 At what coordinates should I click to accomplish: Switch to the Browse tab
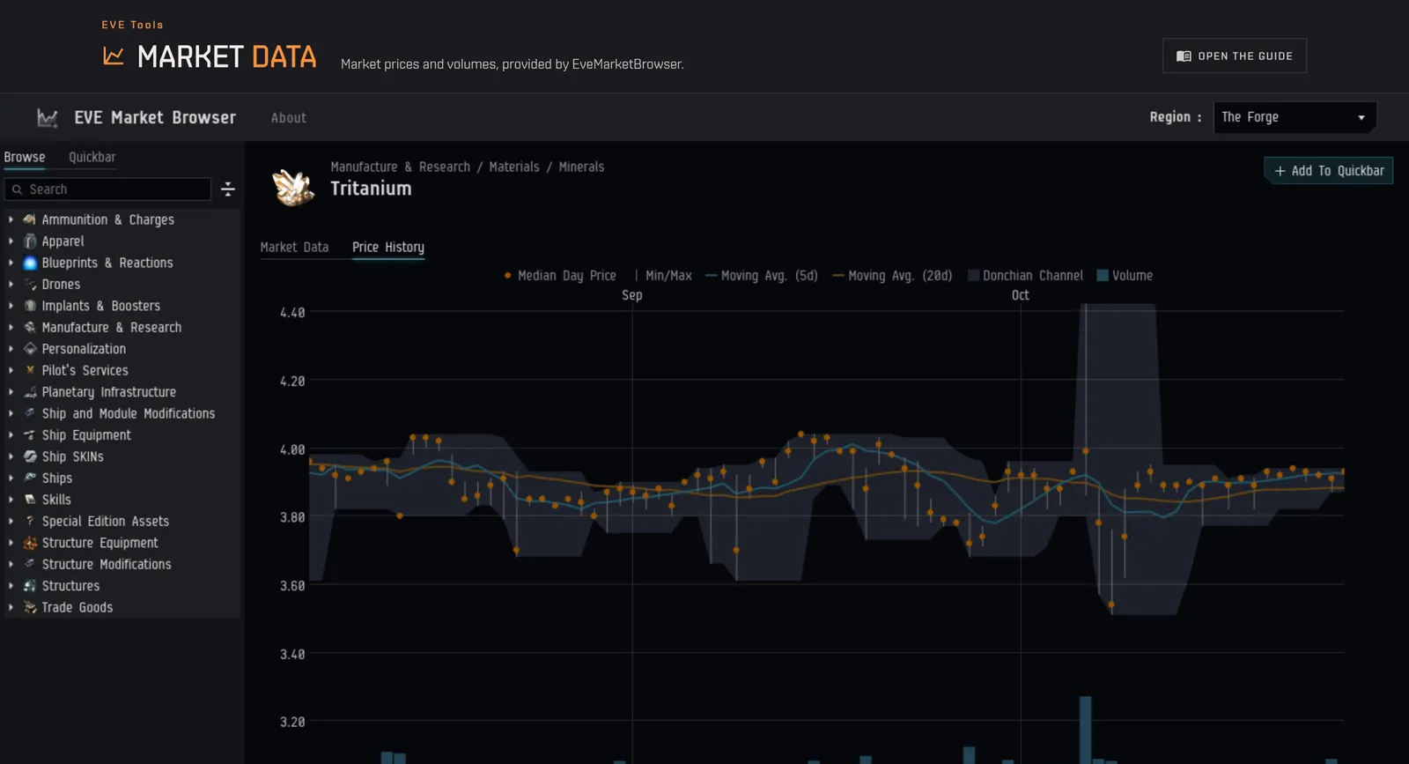coord(25,157)
